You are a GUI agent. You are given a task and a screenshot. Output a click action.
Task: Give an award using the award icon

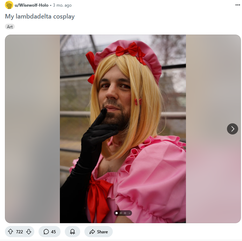click(x=72, y=232)
